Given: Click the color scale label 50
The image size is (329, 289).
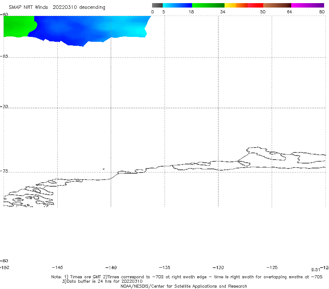Looking at the screenshot, I should (x=263, y=12).
